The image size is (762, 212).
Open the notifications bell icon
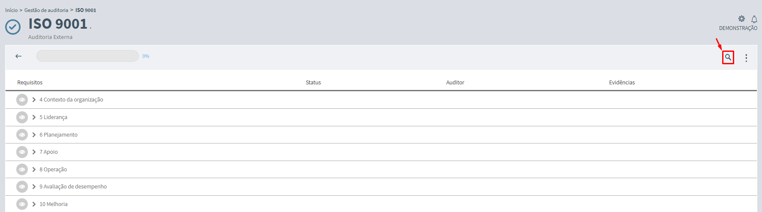pyautogui.click(x=754, y=19)
